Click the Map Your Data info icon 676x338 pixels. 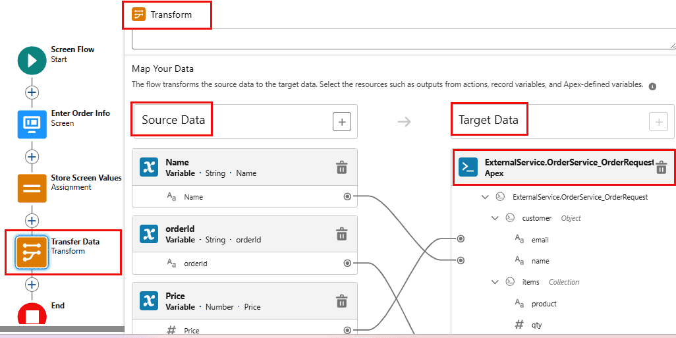(x=652, y=86)
